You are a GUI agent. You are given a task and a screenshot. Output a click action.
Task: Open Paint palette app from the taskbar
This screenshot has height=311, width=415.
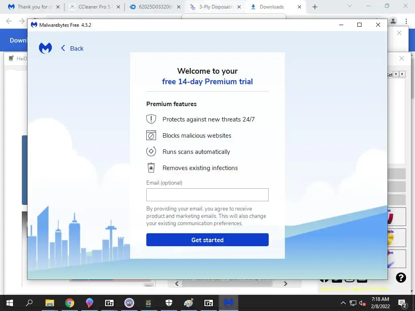pos(189,303)
